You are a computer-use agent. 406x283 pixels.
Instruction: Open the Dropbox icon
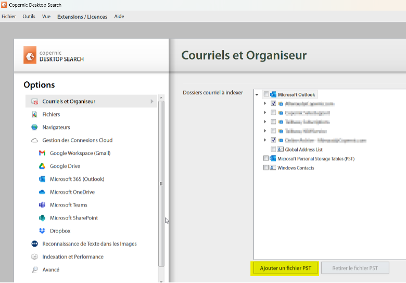click(42, 231)
